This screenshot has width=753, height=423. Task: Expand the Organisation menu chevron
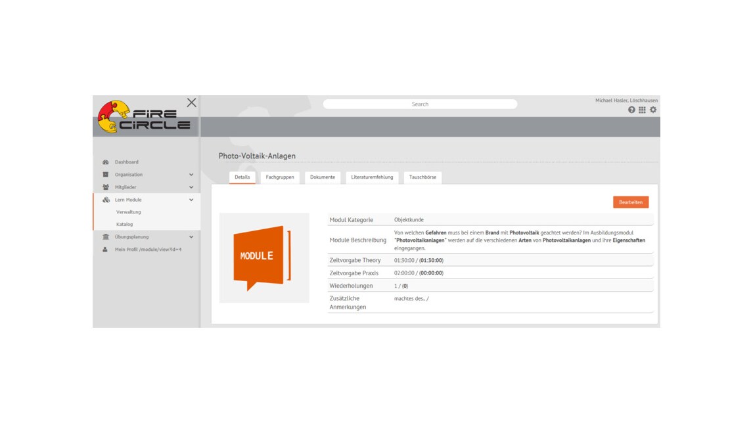pos(191,175)
